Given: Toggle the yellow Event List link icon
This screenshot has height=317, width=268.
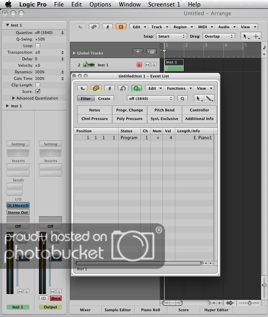Looking at the screenshot, I should [x=96, y=88].
